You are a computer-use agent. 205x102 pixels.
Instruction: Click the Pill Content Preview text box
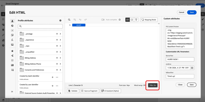coord(180,38)
